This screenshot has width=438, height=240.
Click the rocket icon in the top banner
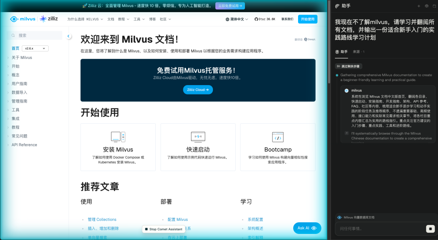coord(85,6)
